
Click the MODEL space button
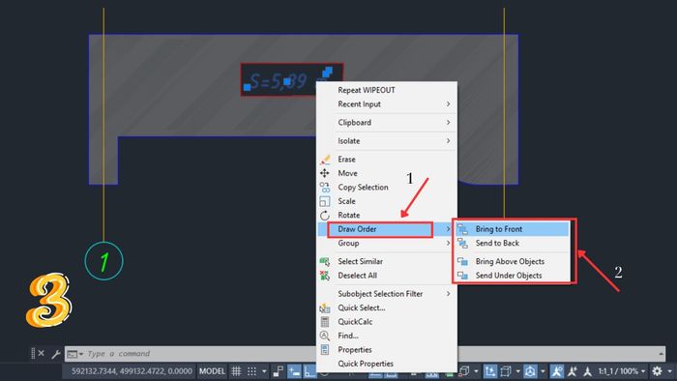pos(212,371)
